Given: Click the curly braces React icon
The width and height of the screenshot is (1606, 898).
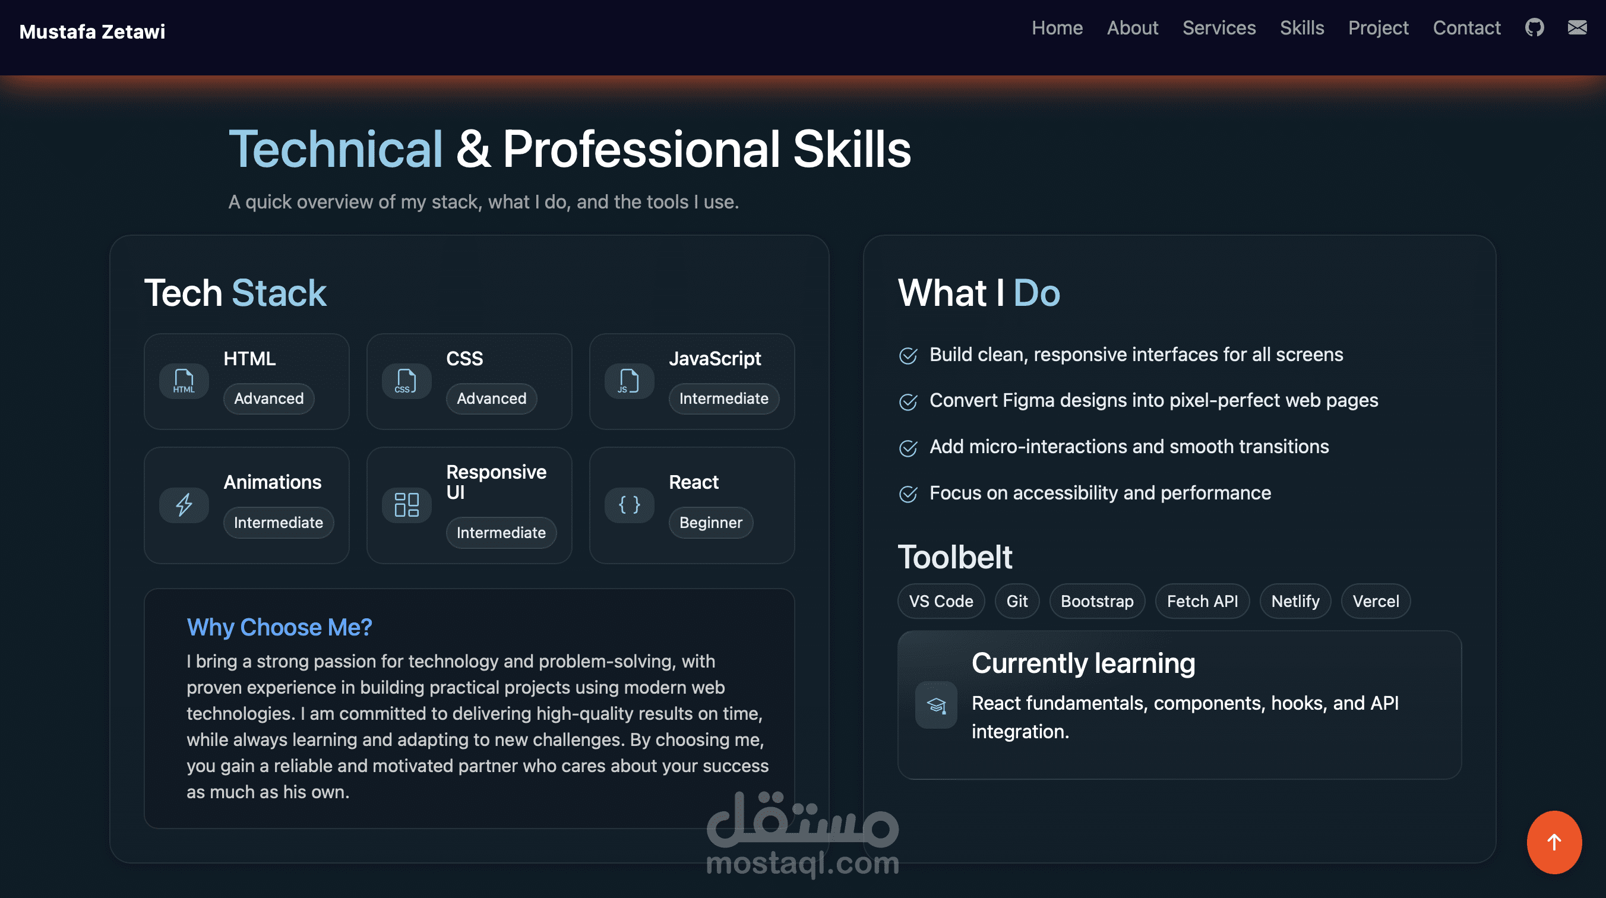Looking at the screenshot, I should pos(629,504).
